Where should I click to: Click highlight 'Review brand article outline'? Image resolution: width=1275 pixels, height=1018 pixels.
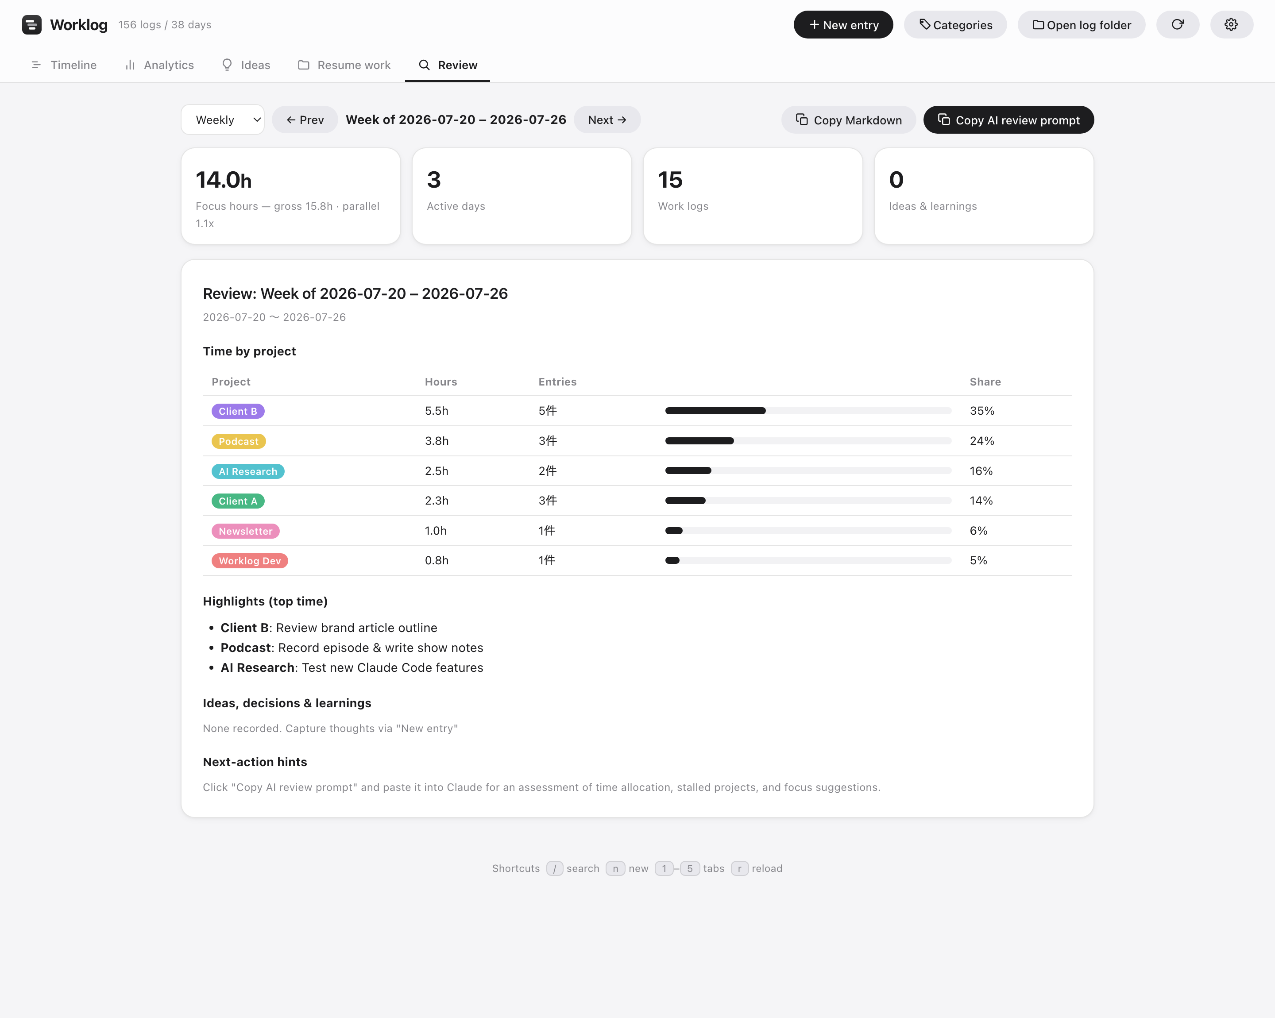click(356, 628)
